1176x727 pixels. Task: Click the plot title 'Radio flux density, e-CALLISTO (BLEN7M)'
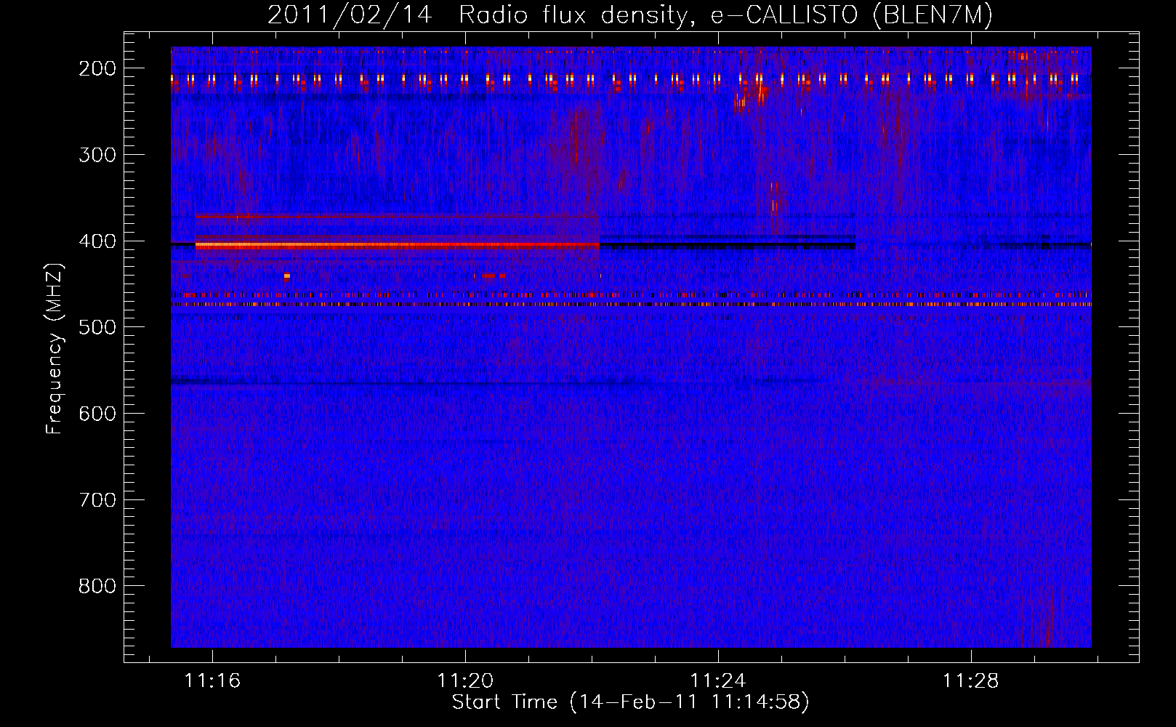coord(725,15)
